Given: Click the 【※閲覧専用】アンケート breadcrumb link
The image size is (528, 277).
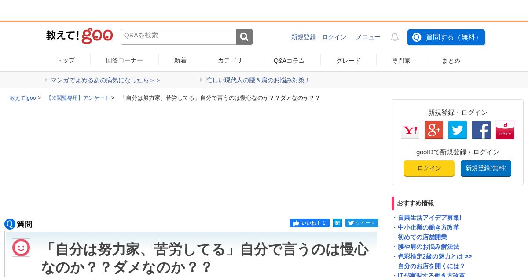Looking at the screenshot, I should click(x=78, y=98).
